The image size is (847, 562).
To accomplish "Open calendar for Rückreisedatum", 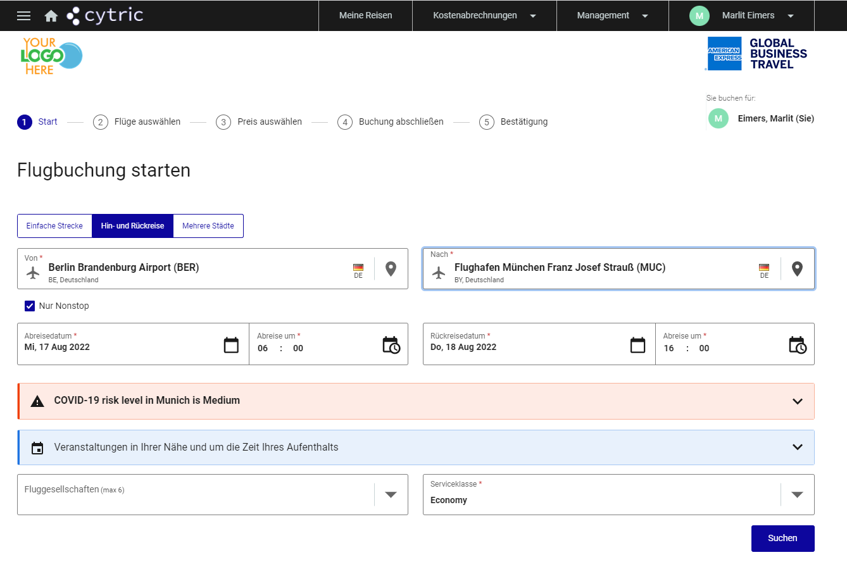I will coord(638,345).
